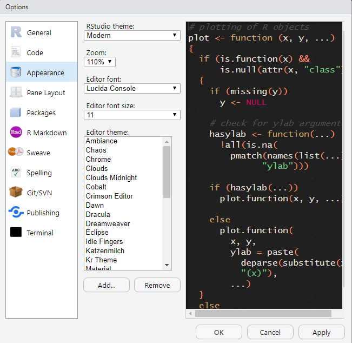
Task: Pick the Crimson Editor theme
Action: coord(123,196)
